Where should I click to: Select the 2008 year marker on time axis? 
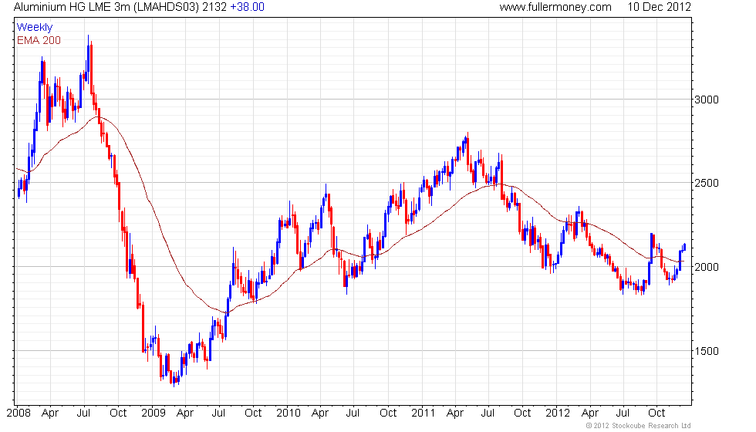(19, 413)
